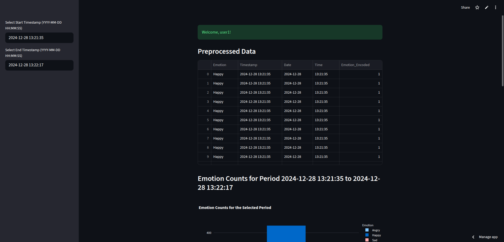Screen dimensions: 504x242
Task: Select the Date cell in row 5
Action: (x=297, y=120)
